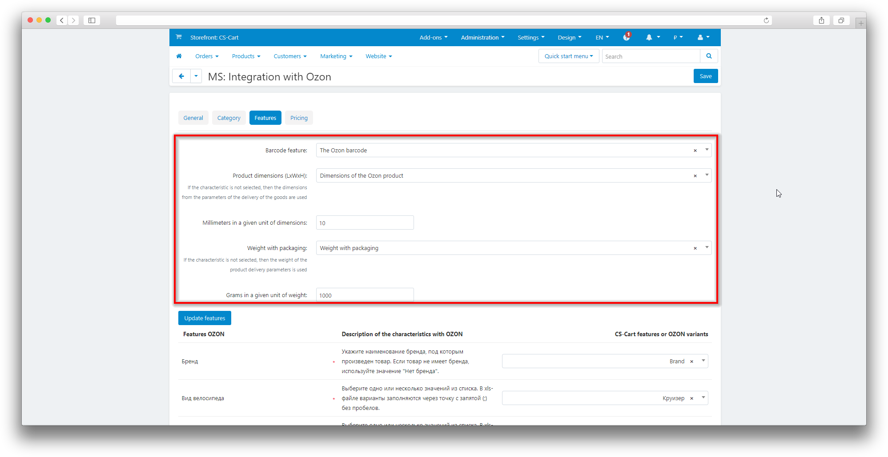
Task: Reload the page in browser address bar
Action: pos(766,20)
